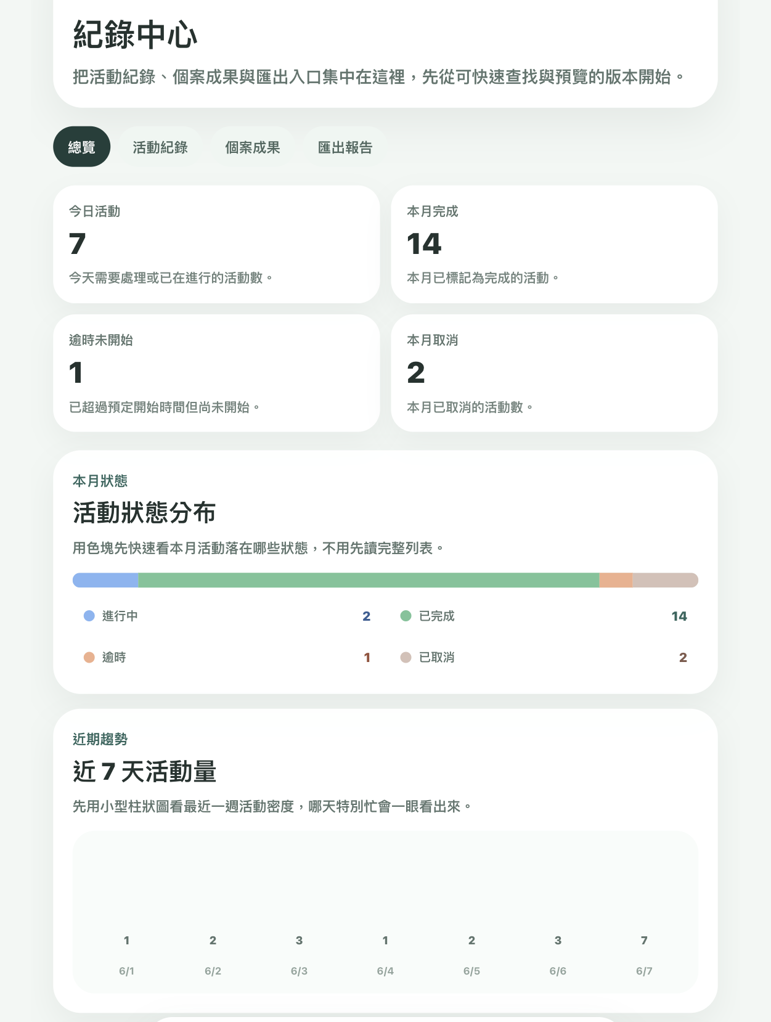Click the orange dot beside 逾時
771x1022 pixels.
[x=89, y=657]
